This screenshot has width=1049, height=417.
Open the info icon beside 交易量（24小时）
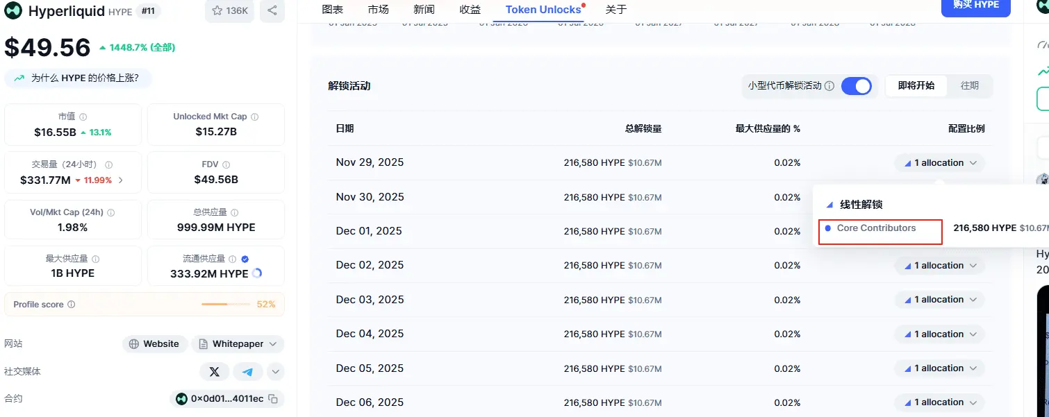(108, 164)
